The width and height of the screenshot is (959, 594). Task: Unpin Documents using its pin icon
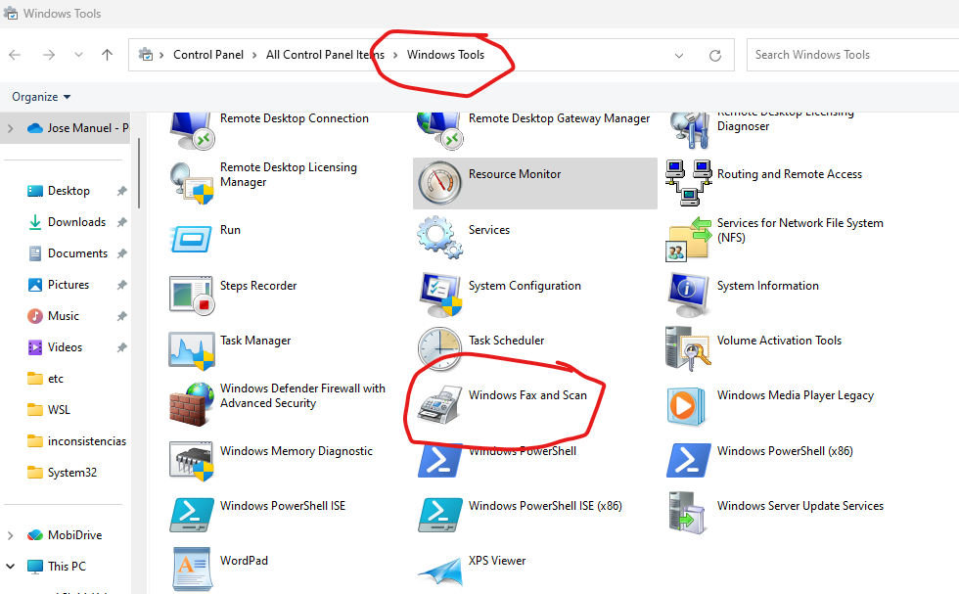[121, 253]
